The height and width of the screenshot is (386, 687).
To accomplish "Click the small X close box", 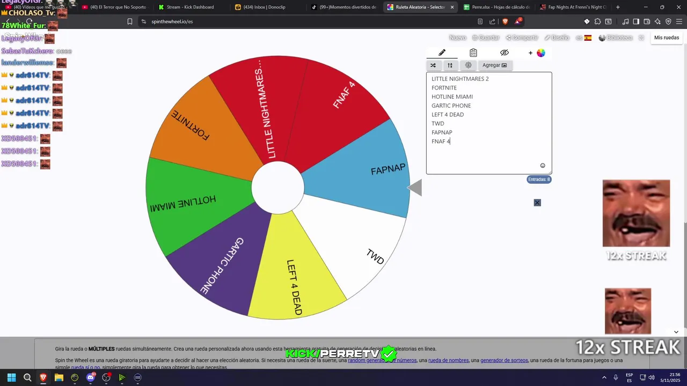I will 537,203.
